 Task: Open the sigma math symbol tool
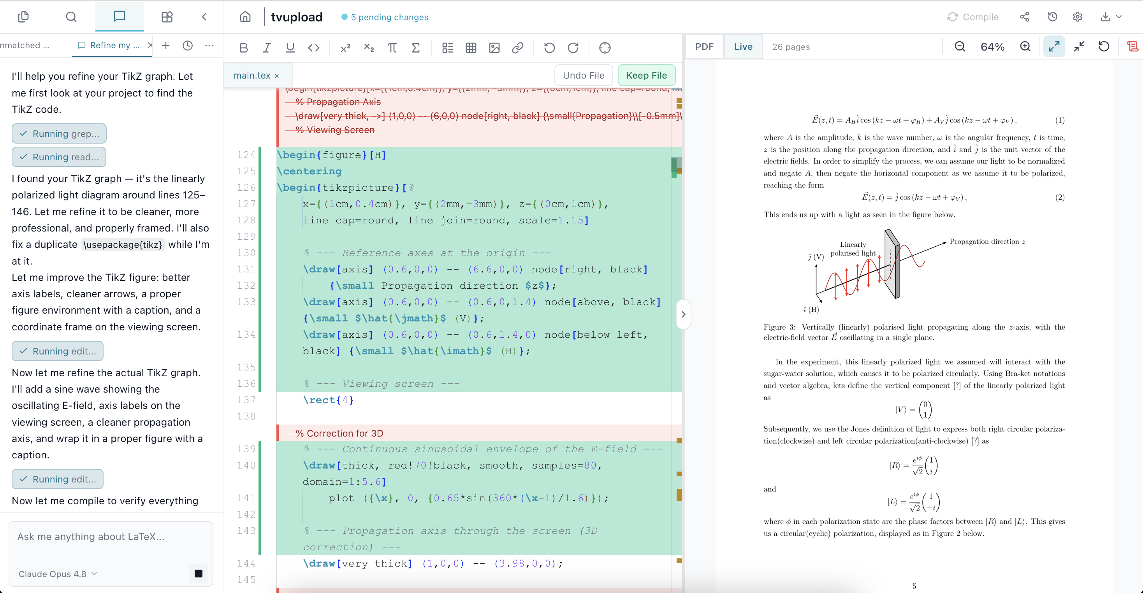coord(416,47)
